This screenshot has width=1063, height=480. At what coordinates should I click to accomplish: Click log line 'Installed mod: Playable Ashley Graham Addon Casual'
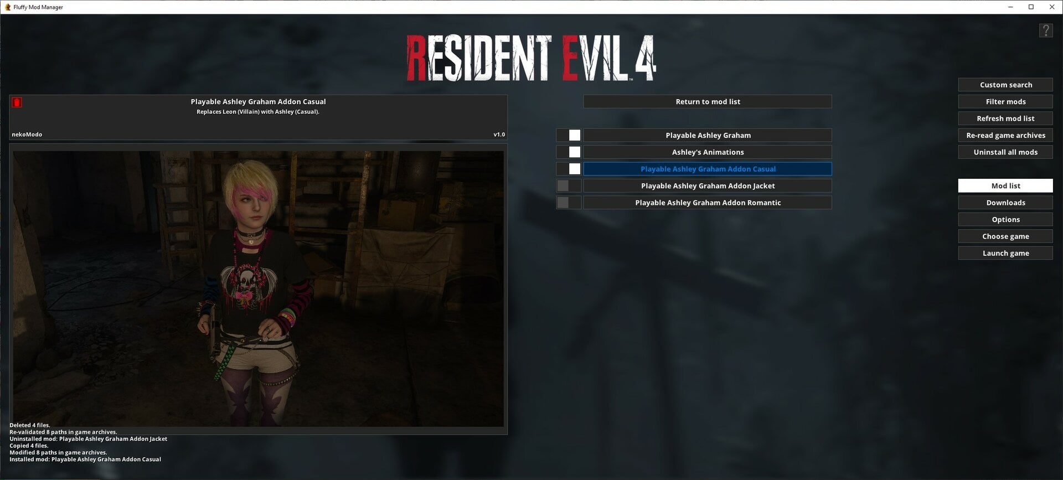pyautogui.click(x=85, y=460)
